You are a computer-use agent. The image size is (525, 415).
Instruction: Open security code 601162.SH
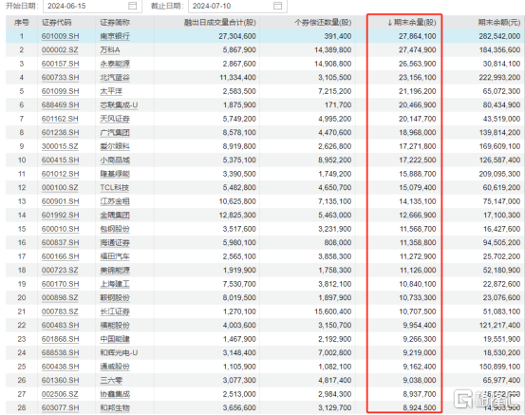click(60, 119)
